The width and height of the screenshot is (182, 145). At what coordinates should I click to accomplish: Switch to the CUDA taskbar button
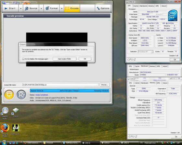[32, 143]
